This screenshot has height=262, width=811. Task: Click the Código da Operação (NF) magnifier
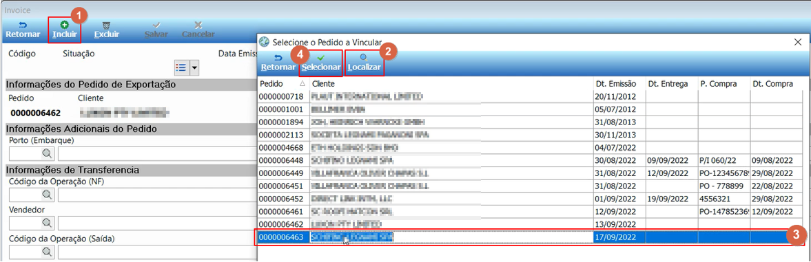(47, 195)
